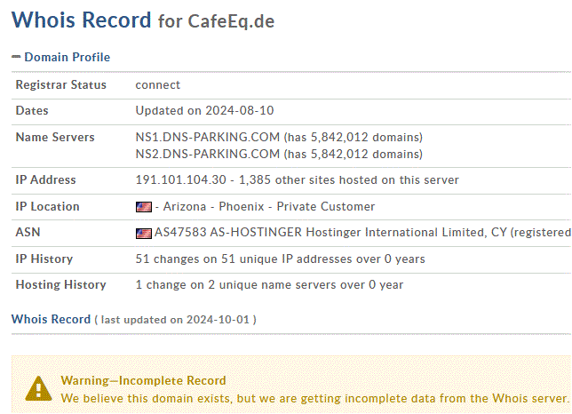
Task: Click the 51 changes IP History text
Action: (x=280, y=259)
